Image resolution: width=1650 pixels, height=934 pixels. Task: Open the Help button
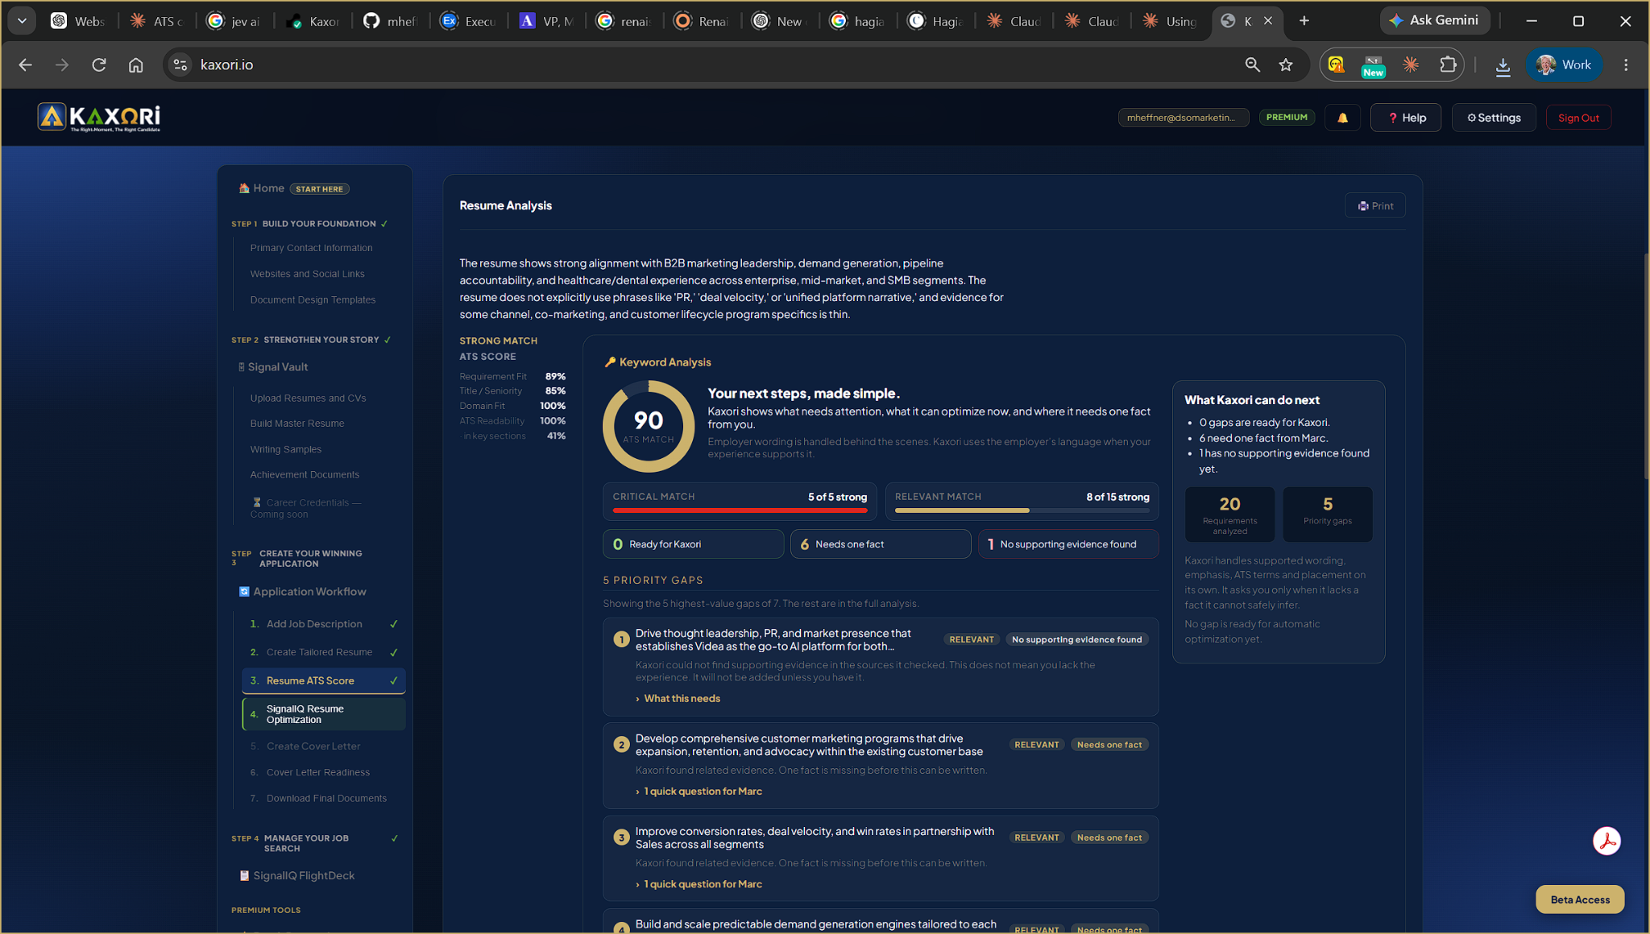pyautogui.click(x=1406, y=118)
